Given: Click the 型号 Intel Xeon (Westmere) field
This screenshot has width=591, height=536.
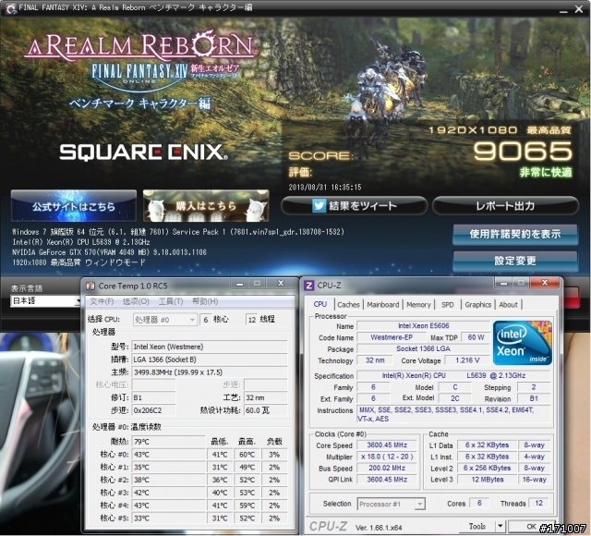Looking at the screenshot, I should (210, 347).
